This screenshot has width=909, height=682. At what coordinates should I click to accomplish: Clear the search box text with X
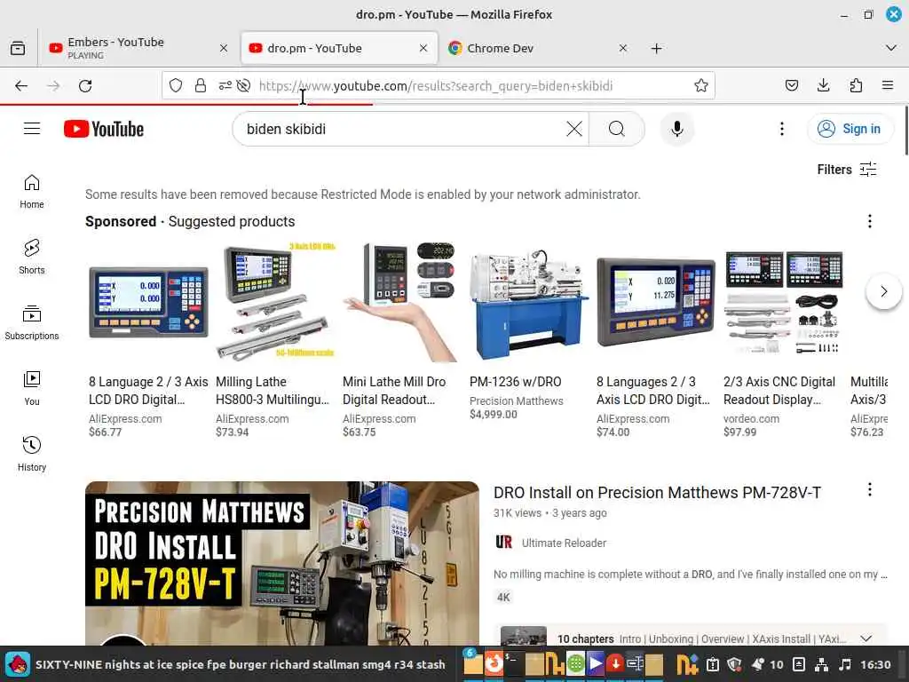[574, 129]
